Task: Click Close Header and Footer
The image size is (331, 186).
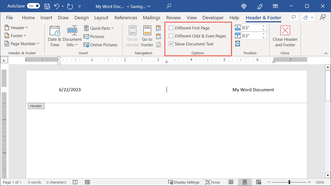Action: [x=285, y=36]
